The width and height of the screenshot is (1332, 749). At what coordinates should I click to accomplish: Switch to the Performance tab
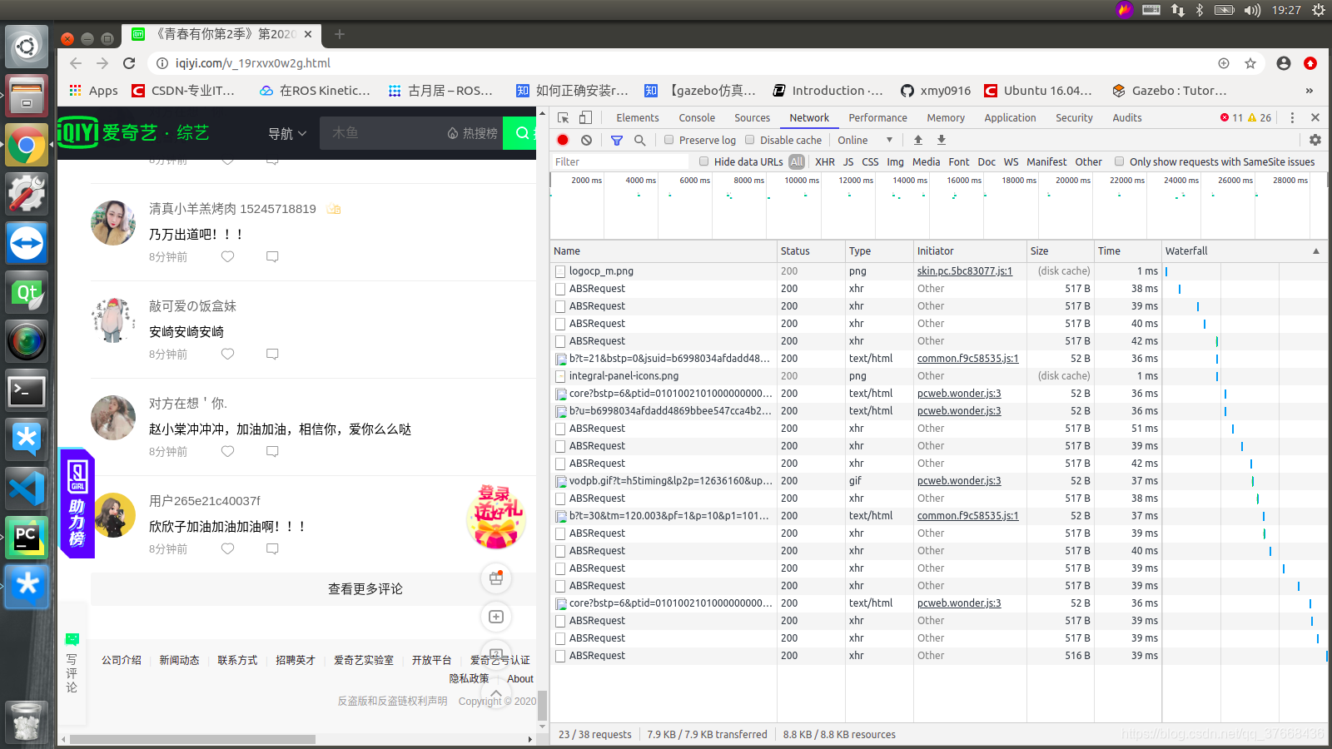tap(877, 117)
